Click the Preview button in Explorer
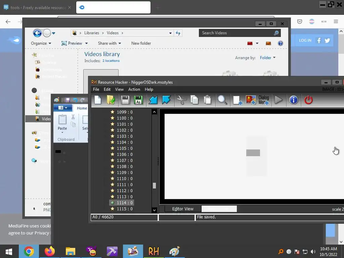The height and width of the screenshot is (258, 344). pos(72,43)
